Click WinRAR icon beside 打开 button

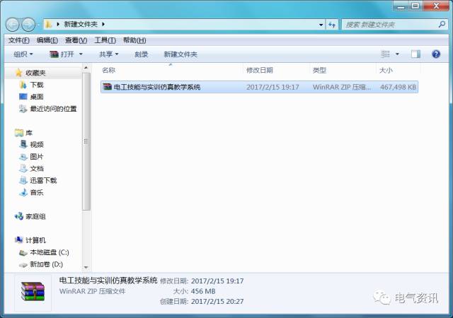(54, 54)
